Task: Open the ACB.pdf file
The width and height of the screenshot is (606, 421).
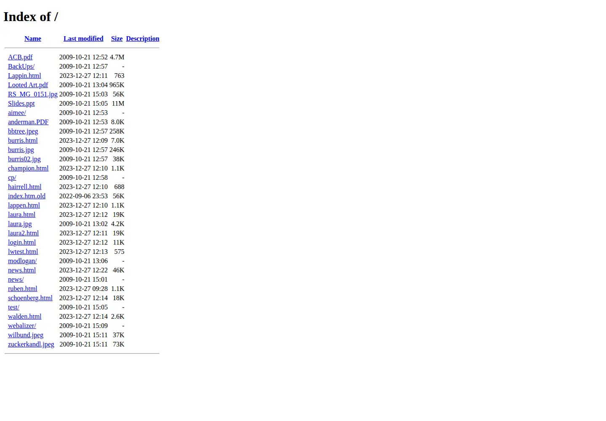Action: click(x=20, y=57)
